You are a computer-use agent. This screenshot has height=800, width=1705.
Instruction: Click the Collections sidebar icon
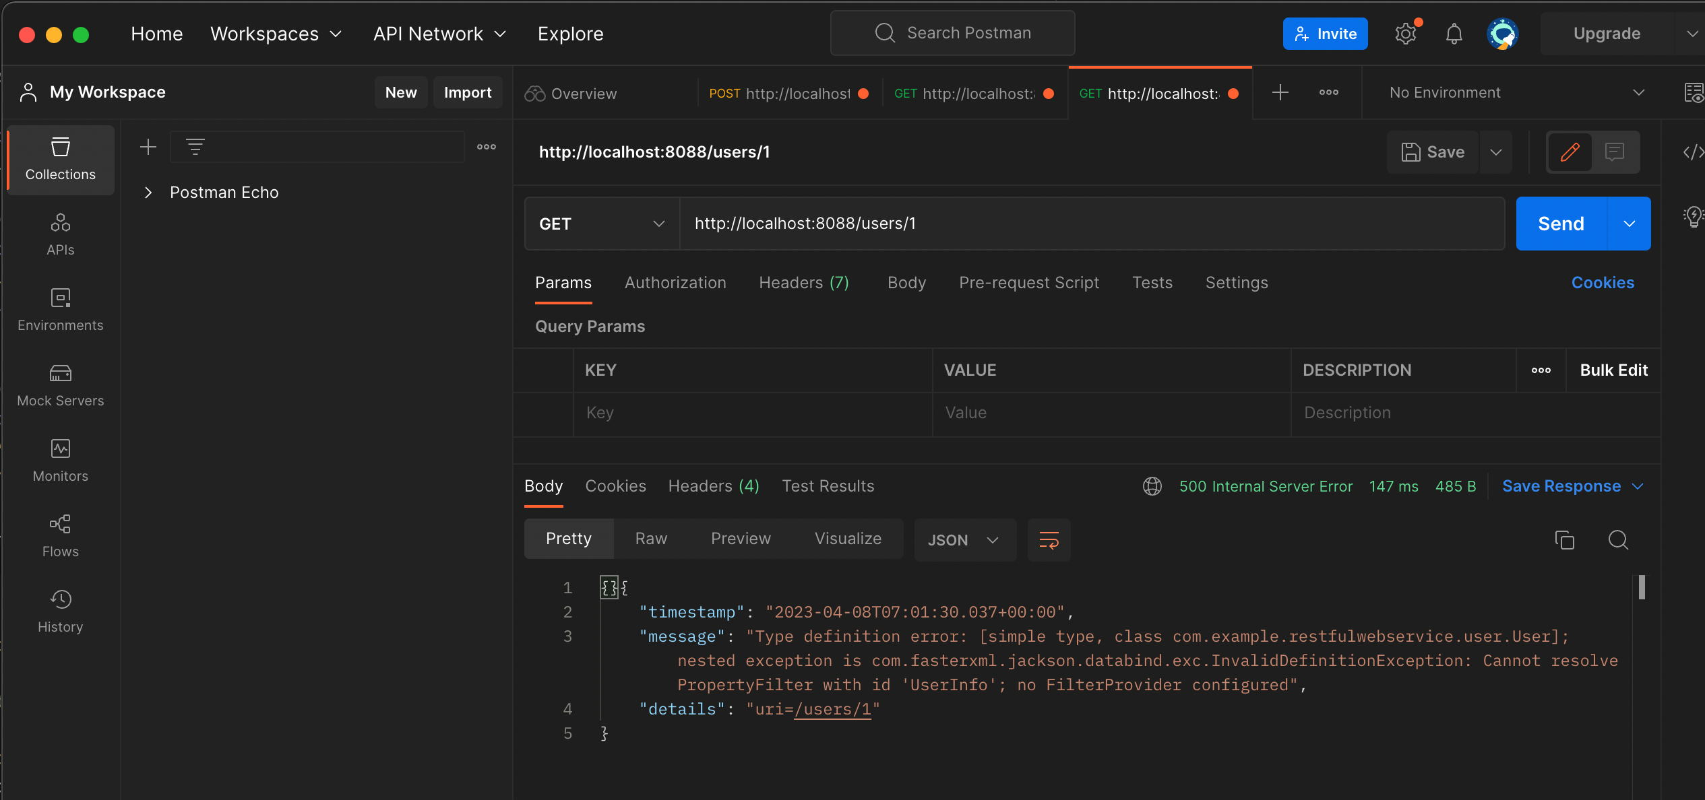click(x=60, y=158)
